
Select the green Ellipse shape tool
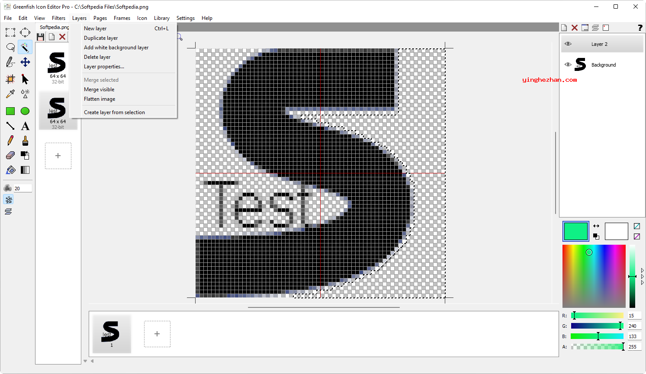pyautogui.click(x=25, y=111)
